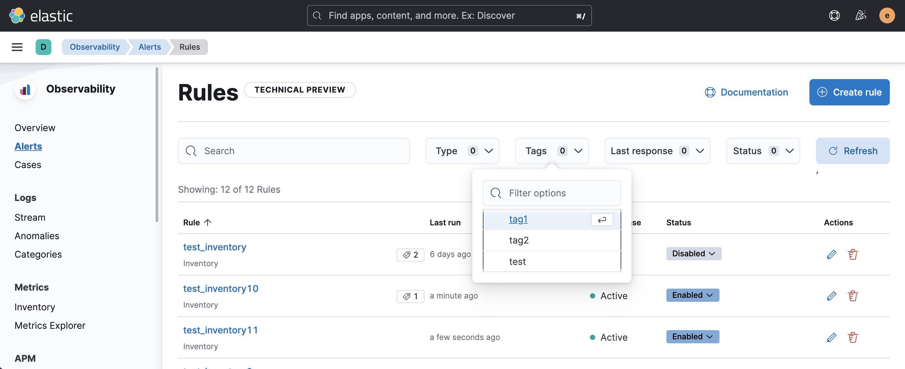The image size is (905, 369).
Task: Open the test_inventory11 rule link
Action: (x=220, y=330)
